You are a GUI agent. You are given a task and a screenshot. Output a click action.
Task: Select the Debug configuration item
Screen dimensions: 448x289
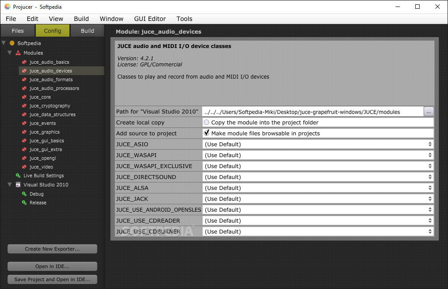pos(37,194)
